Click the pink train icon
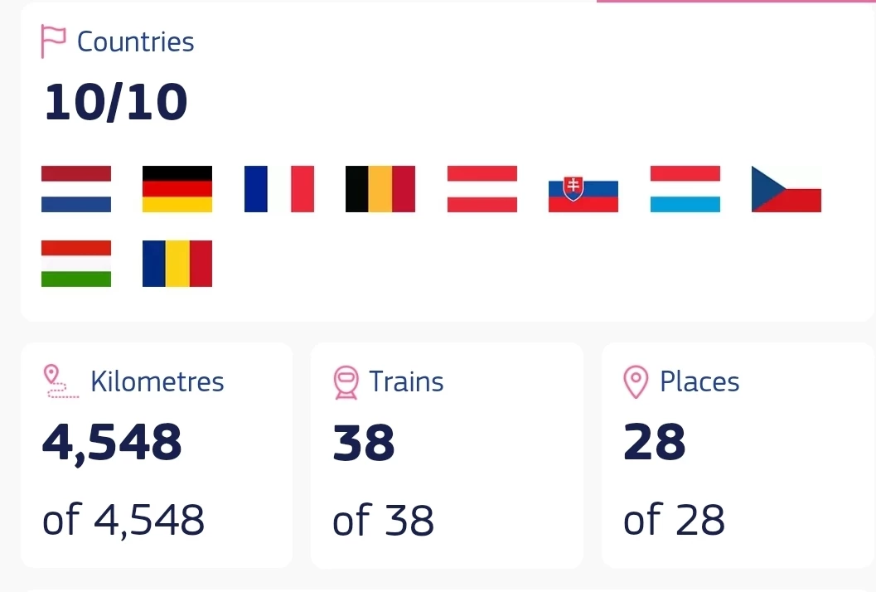The height and width of the screenshot is (592, 876). [x=346, y=382]
